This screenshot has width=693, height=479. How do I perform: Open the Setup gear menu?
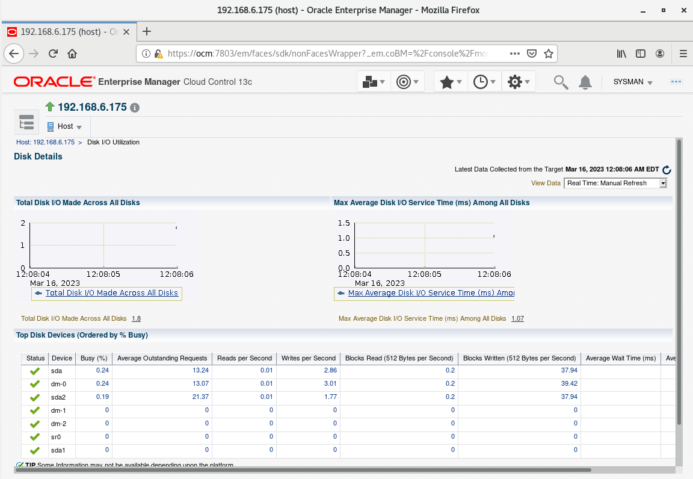(519, 82)
